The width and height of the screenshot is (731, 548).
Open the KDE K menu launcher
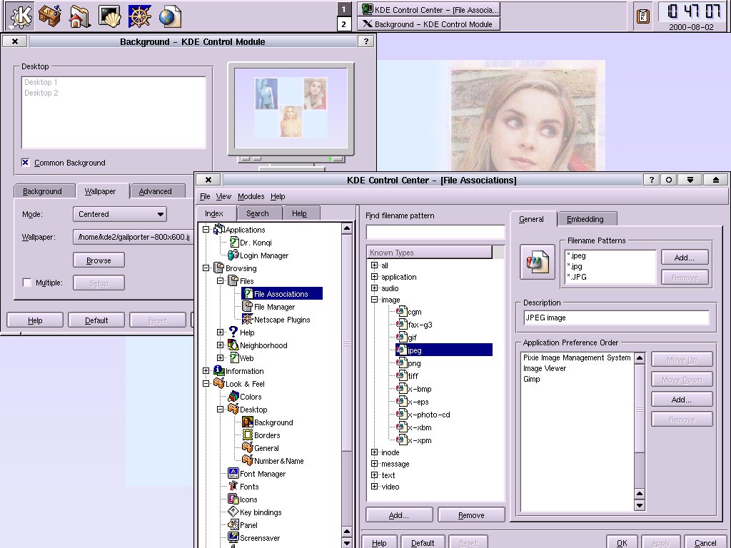click(21, 16)
